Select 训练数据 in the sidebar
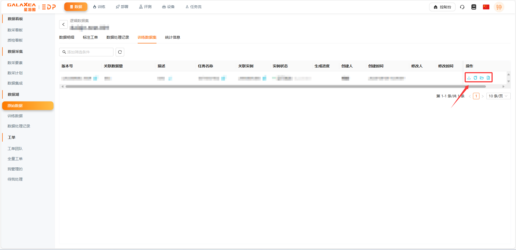 click(x=15, y=116)
